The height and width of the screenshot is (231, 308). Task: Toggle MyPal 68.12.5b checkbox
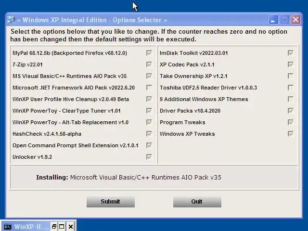point(149,53)
